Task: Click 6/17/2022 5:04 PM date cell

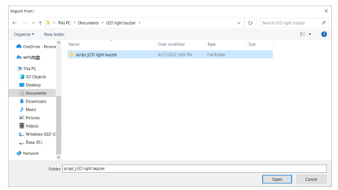Action: tap(175, 55)
